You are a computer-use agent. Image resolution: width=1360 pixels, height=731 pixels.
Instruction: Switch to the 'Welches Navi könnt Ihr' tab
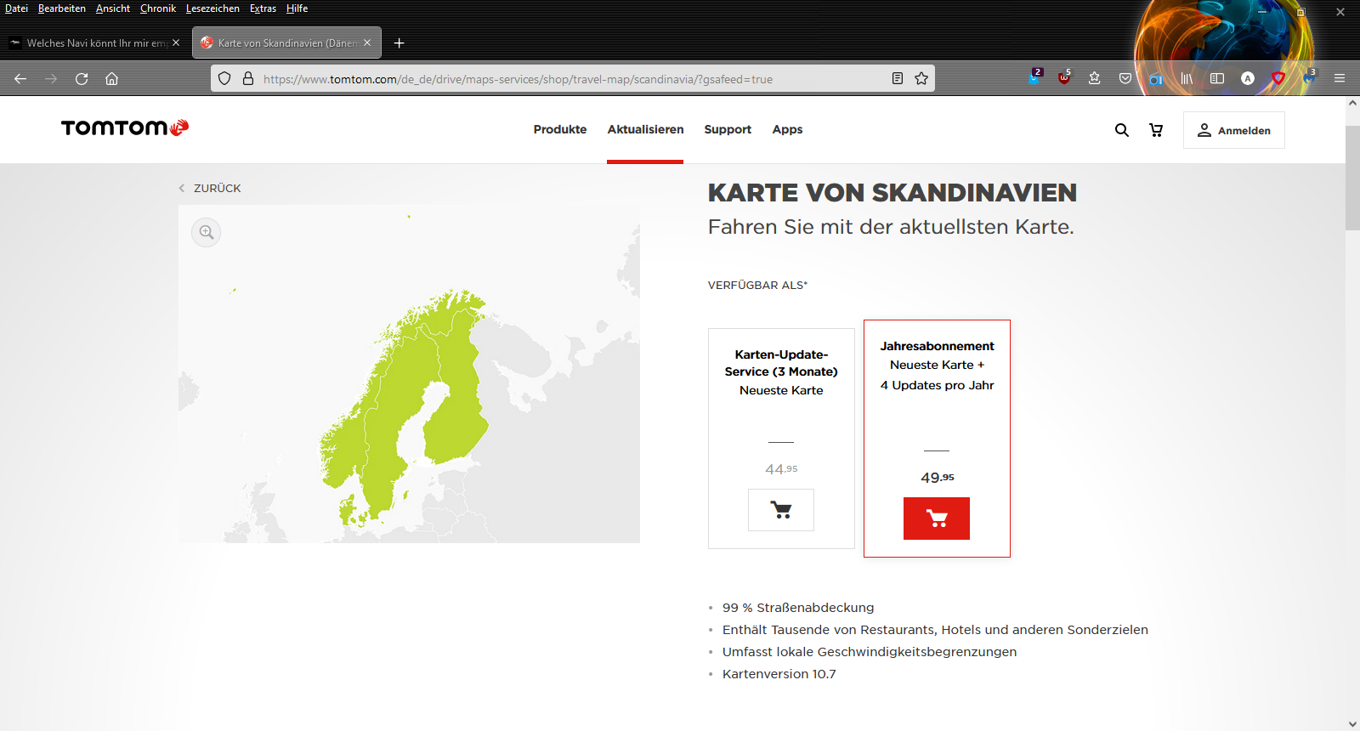click(x=92, y=43)
